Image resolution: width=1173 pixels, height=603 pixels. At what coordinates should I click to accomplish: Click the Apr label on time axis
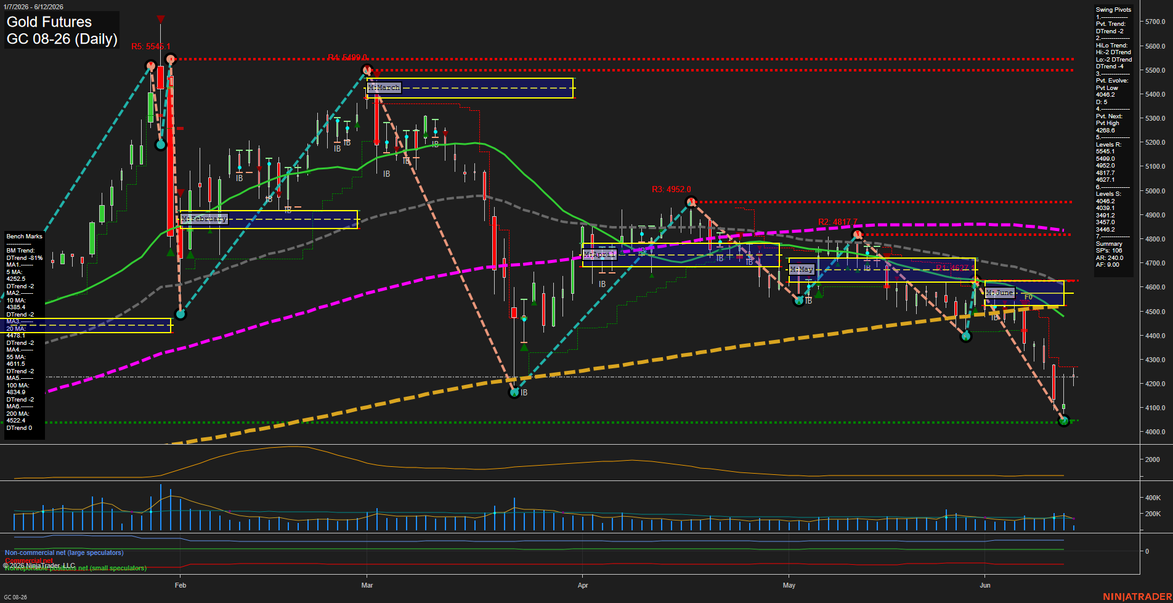click(583, 585)
